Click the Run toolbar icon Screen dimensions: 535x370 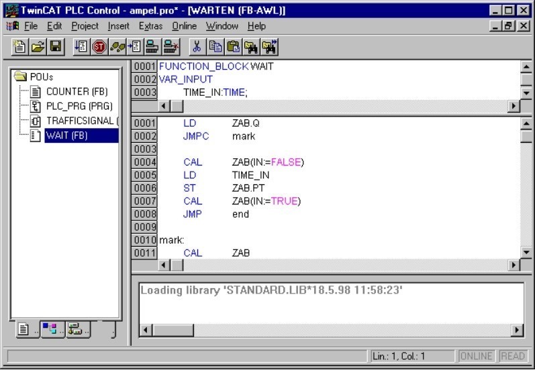81,46
